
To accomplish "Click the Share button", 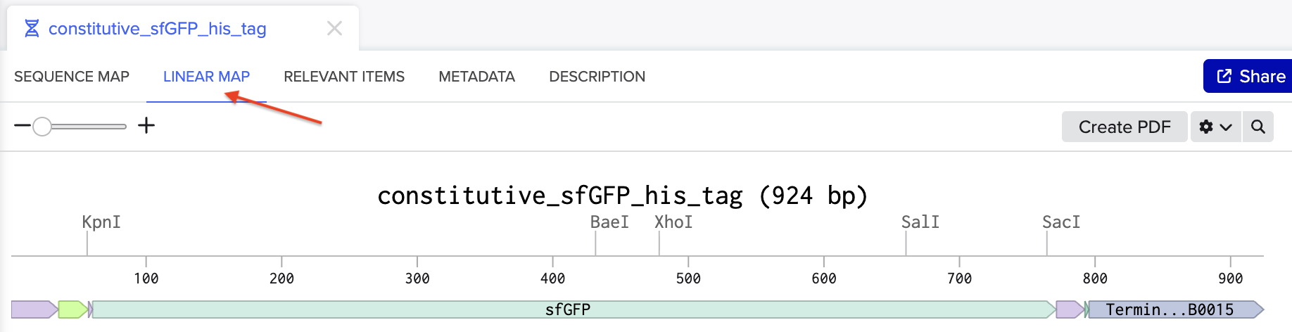I will point(1250,76).
